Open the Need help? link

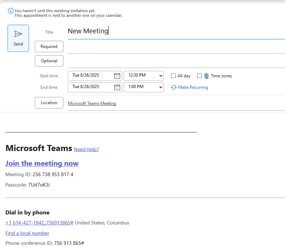(x=86, y=149)
